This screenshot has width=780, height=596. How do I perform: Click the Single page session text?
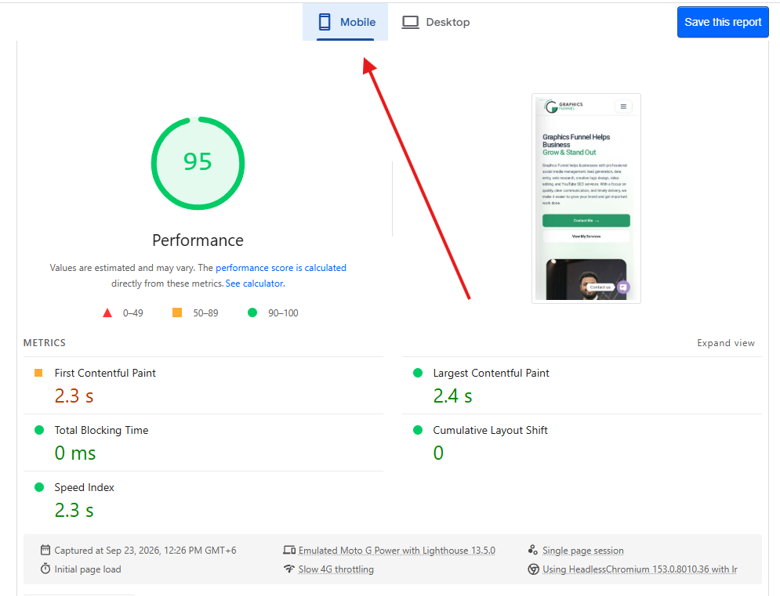pyautogui.click(x=583, y=551)
